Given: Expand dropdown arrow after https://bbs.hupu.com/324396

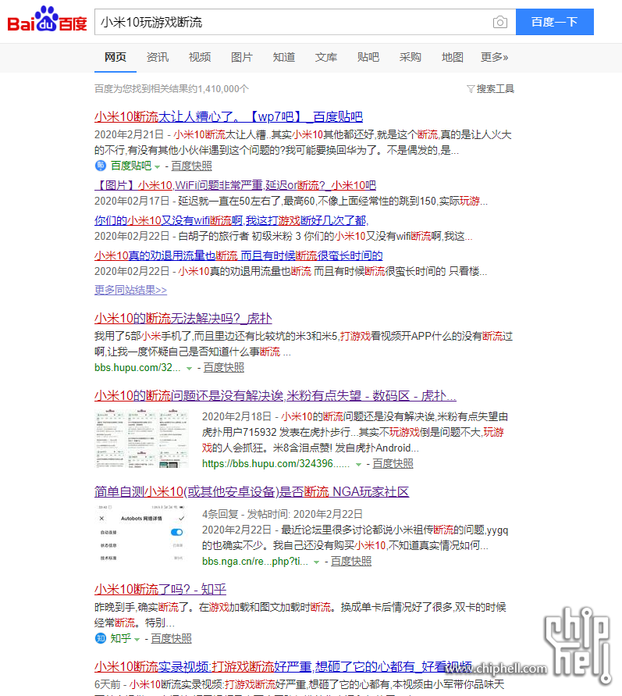Looking at the screenshot, I should click(359, 465).
